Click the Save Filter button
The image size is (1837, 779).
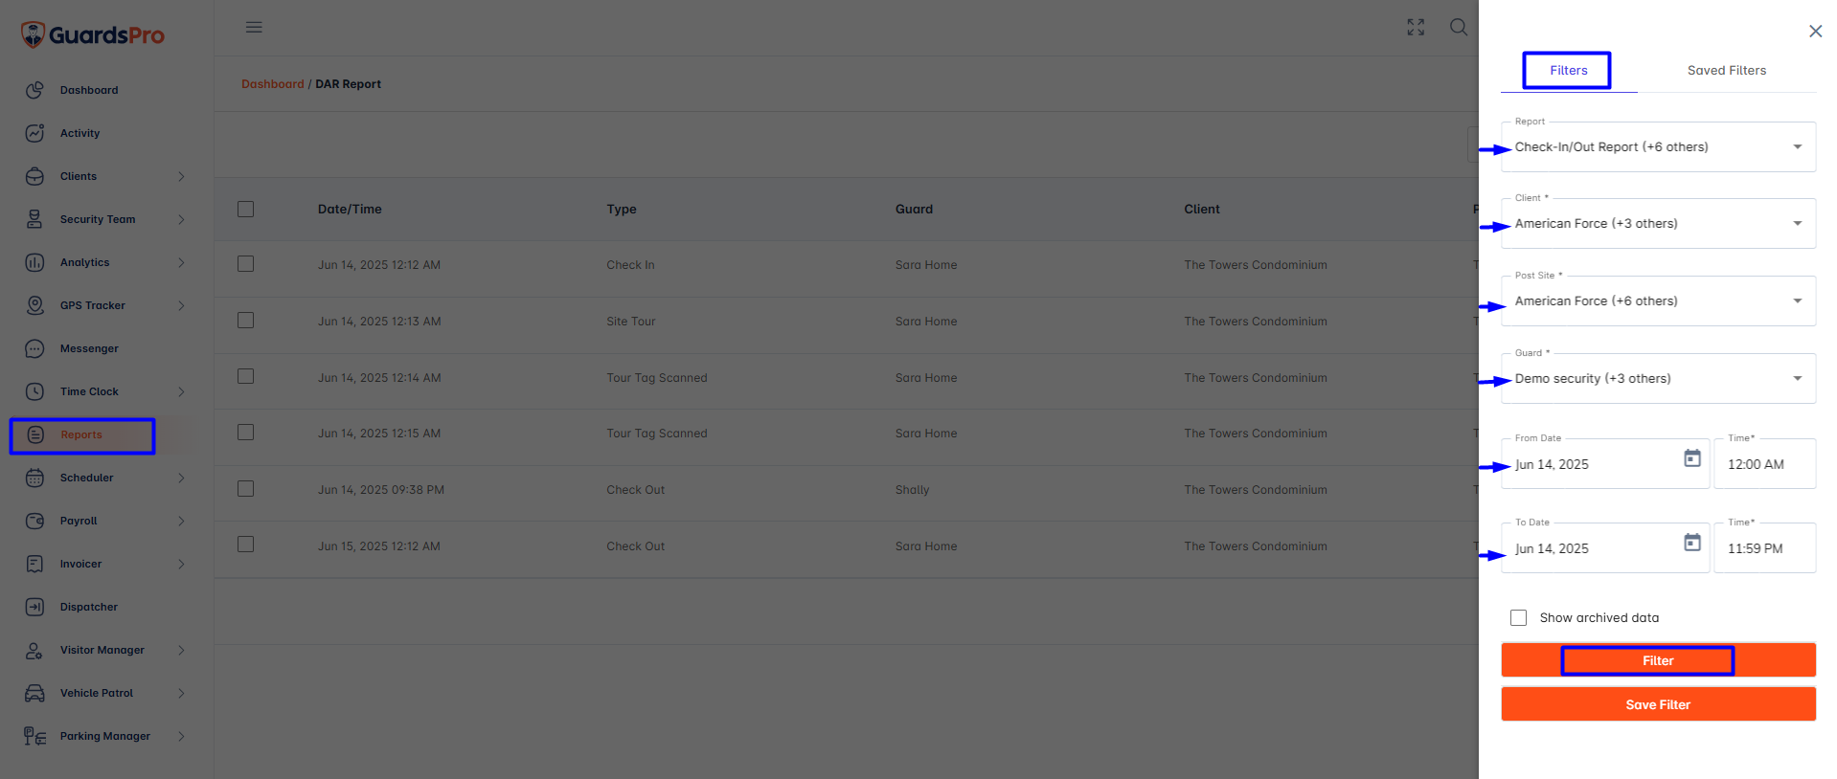pos(1658,704)
